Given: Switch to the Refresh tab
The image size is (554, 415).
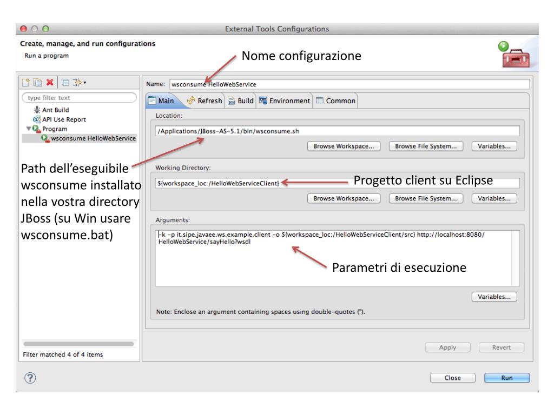Looking at the screenshot, I should click(205, 101).
